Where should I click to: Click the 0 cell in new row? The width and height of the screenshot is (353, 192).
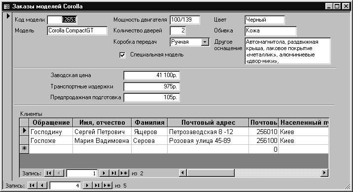point(264,149)
